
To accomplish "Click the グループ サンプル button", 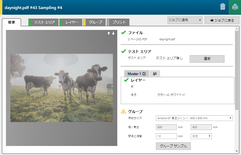I will coord(173,146).
